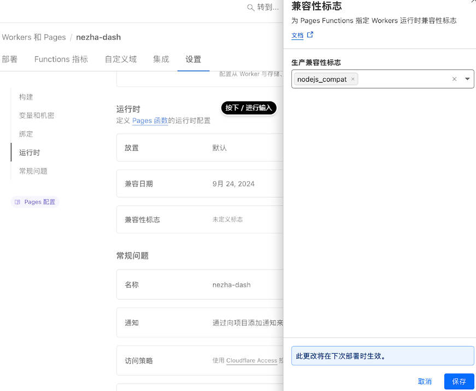Open the Pages 函数 link
The width and height of the screenshot is (476, 391).
click(x=150, y=121)
